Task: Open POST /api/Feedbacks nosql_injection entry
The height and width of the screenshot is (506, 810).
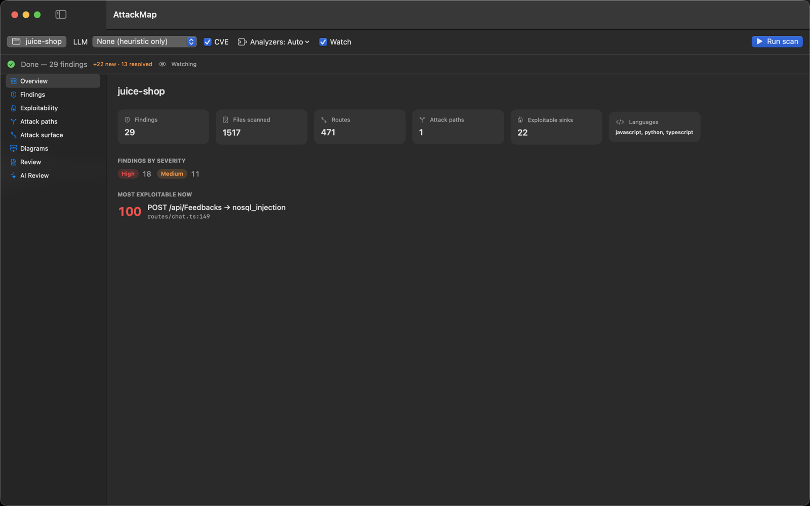Action: pos(216,207)
